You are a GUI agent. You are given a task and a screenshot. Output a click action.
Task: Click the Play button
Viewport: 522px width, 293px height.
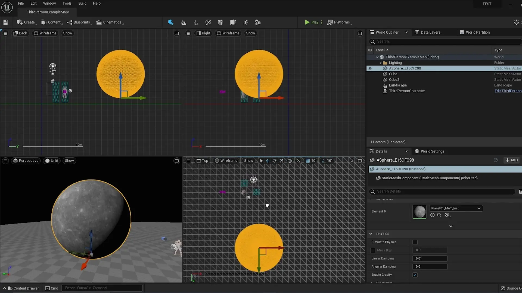tap(312, 22)
